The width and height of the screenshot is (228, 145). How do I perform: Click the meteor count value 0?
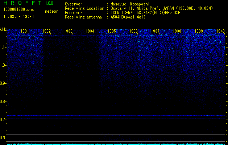tap(51, 17)
